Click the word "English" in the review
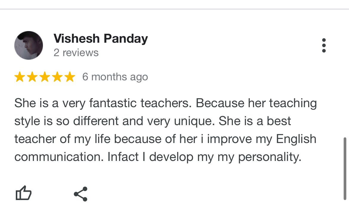This screenshot has height=209, width=349. (x=296, y=139)
